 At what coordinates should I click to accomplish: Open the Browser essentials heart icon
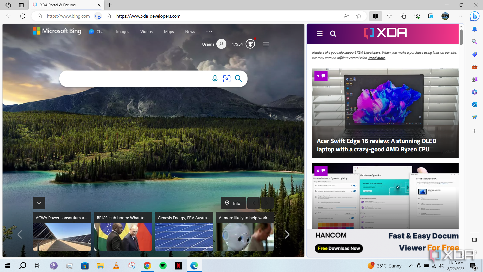click(417, 16)
